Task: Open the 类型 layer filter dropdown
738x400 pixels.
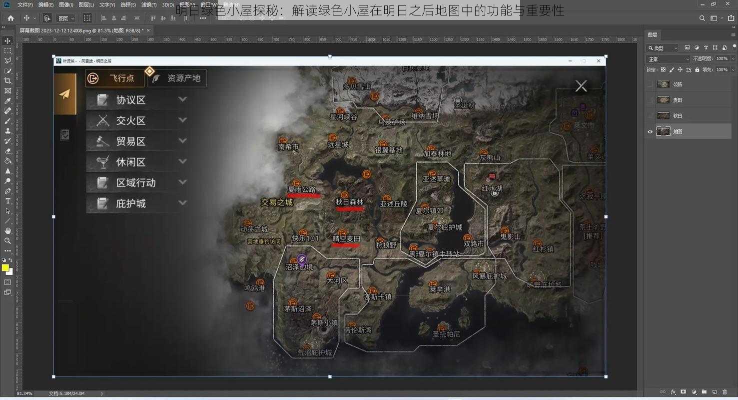Action: (x=663, y=48)
